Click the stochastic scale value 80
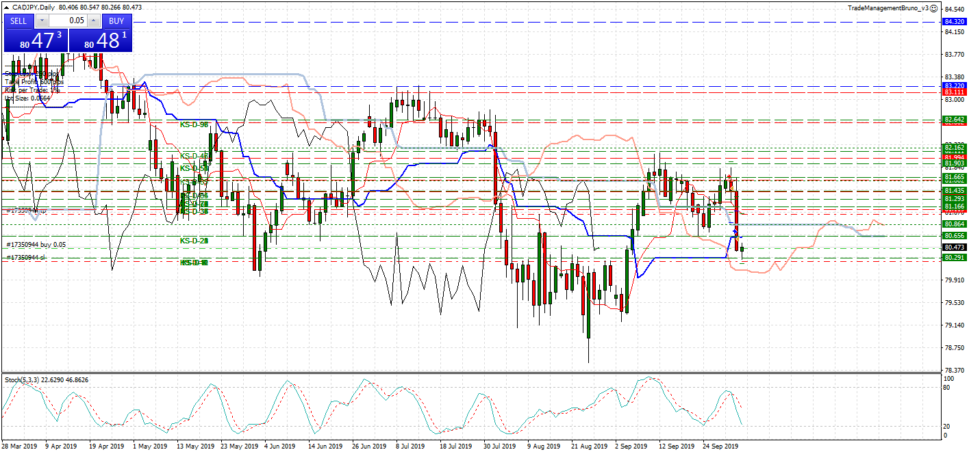Viewport: 969px width, 454px height. point(946,388)
